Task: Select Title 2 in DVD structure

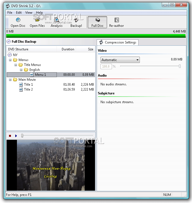Action: click(28, 89)
